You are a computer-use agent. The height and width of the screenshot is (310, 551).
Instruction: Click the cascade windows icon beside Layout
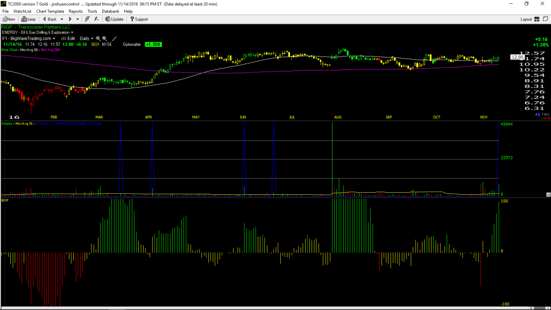(546, 19)
